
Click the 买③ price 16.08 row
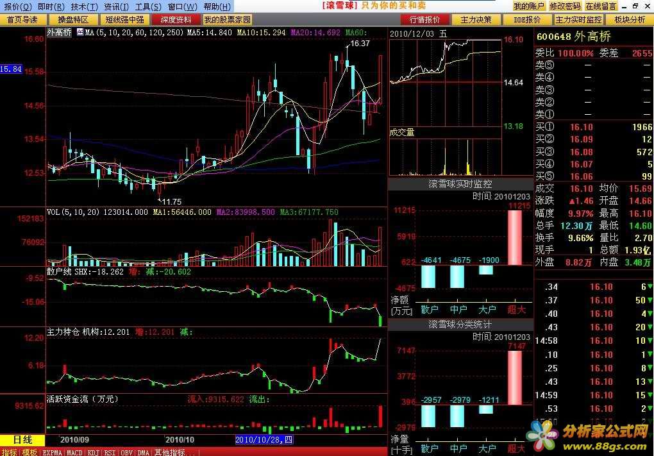594,152
